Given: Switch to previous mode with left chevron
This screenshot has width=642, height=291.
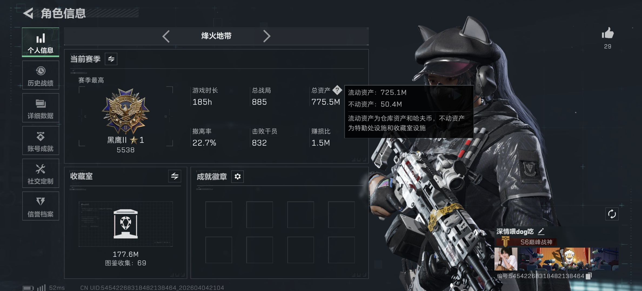Looking at the screenshot, I should click(x=166, y=36).
